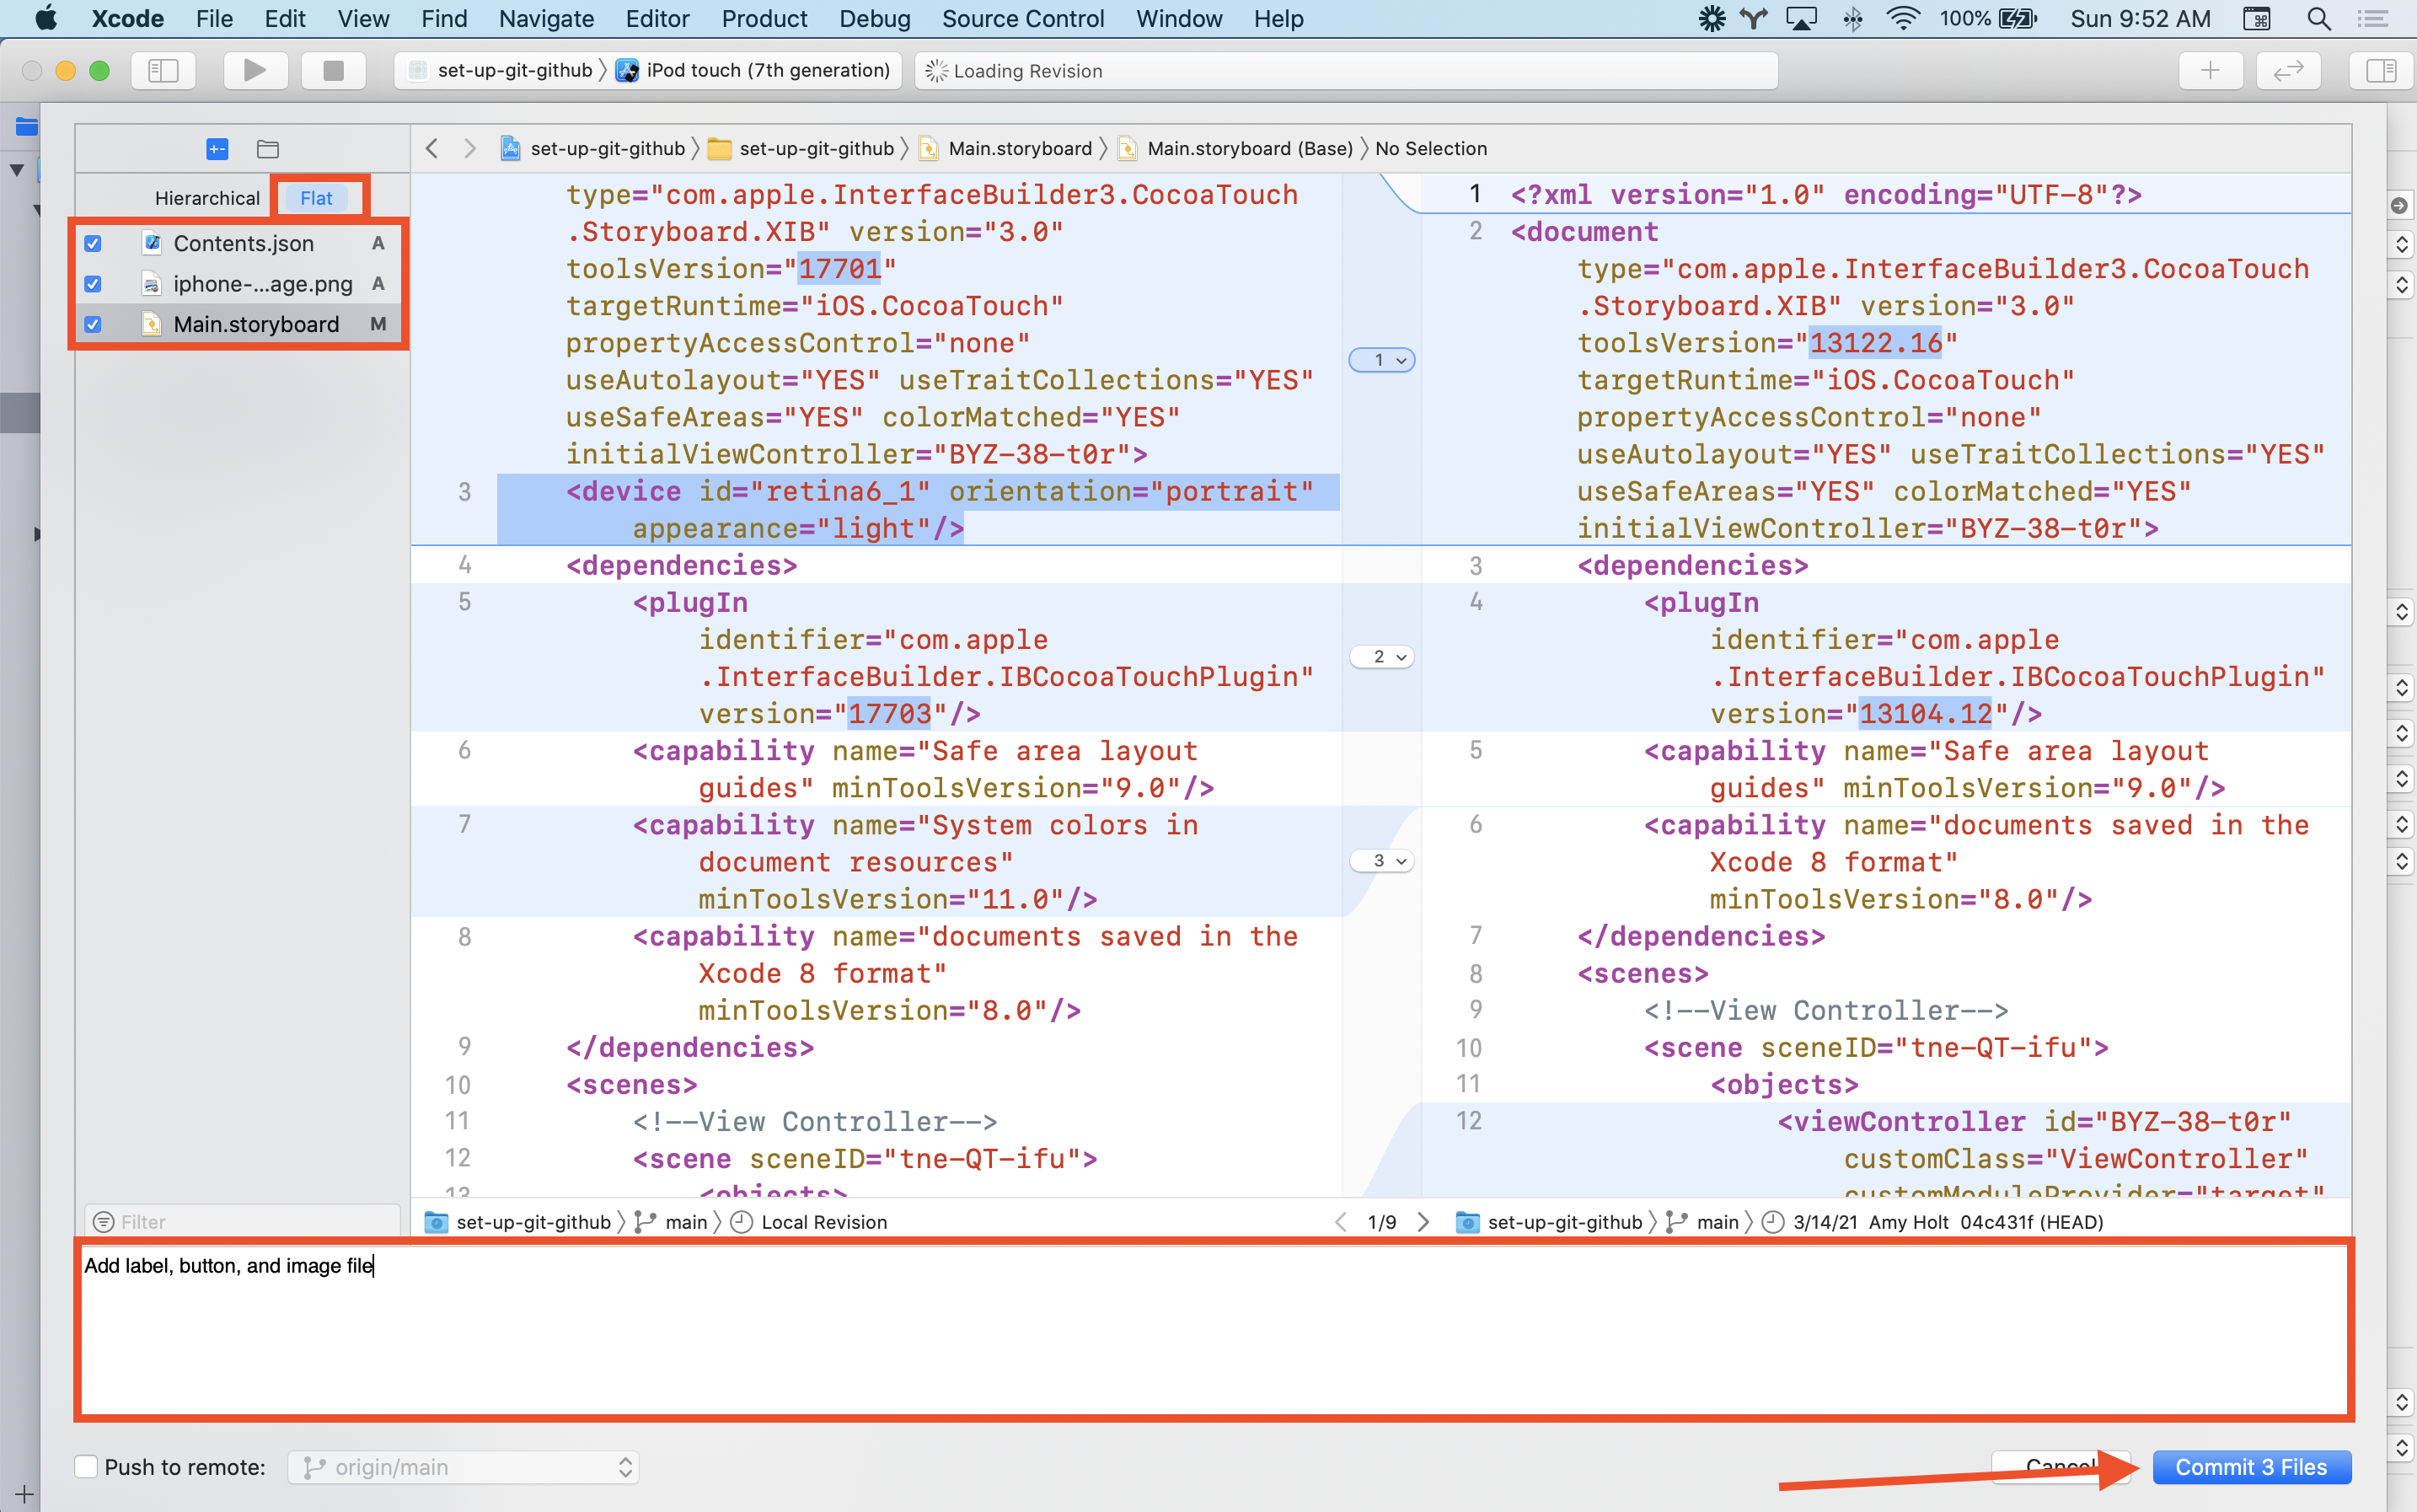The width and height of the screenshot is (2417, 1512).
Task: Click No Selection in the jump bar
Action: click(x=1431, y=149)
